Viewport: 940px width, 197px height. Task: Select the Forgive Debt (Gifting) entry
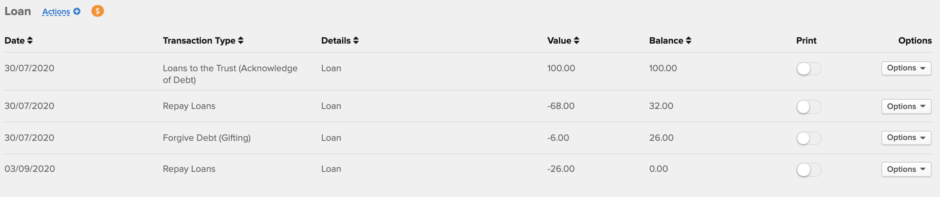click(207, 138)
